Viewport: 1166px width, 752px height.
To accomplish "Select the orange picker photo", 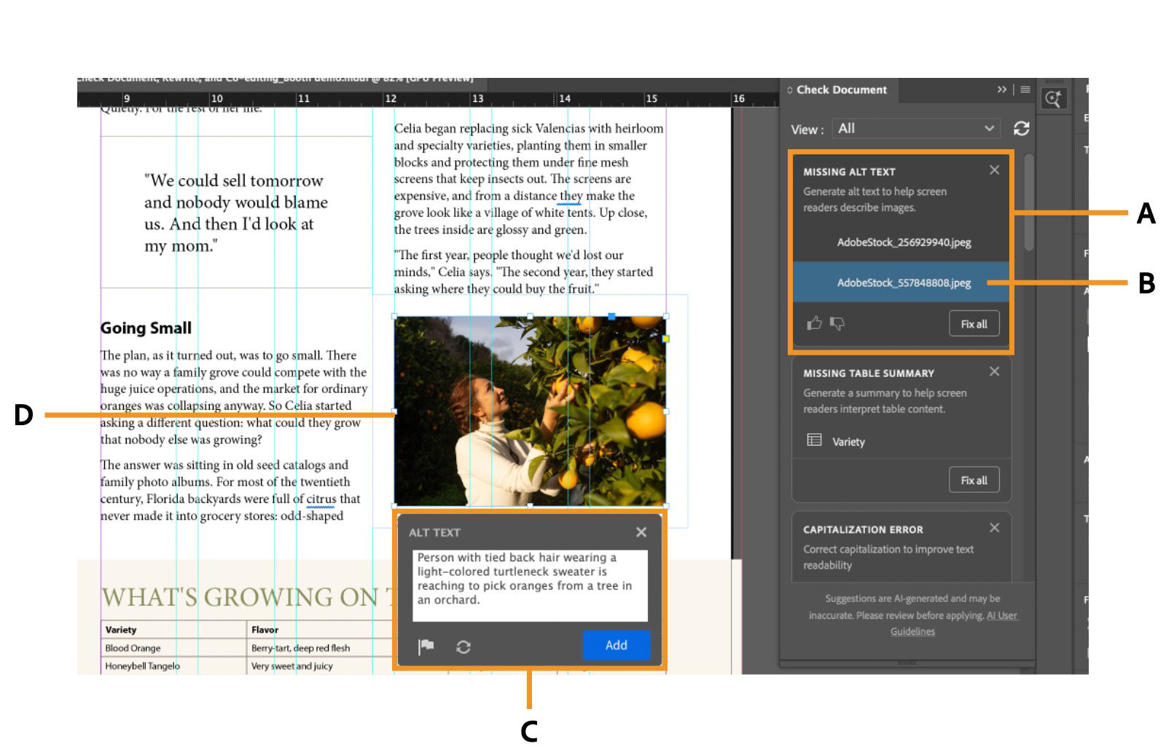I will 530,411.
